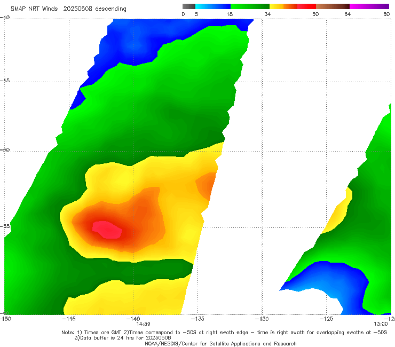Screen dimensions: 395x347
Task: Click the "50" label under the color scale
Action: 315,14
